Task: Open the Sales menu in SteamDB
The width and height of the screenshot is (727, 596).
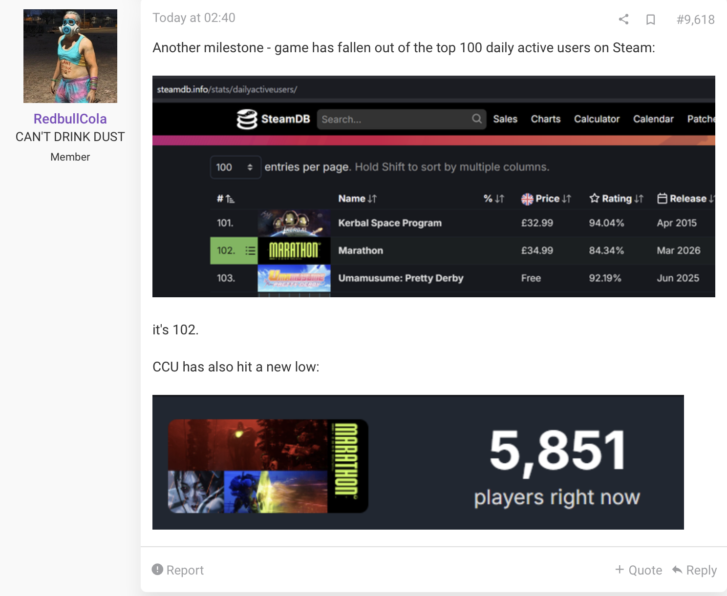Action: (x=505, y=119)
